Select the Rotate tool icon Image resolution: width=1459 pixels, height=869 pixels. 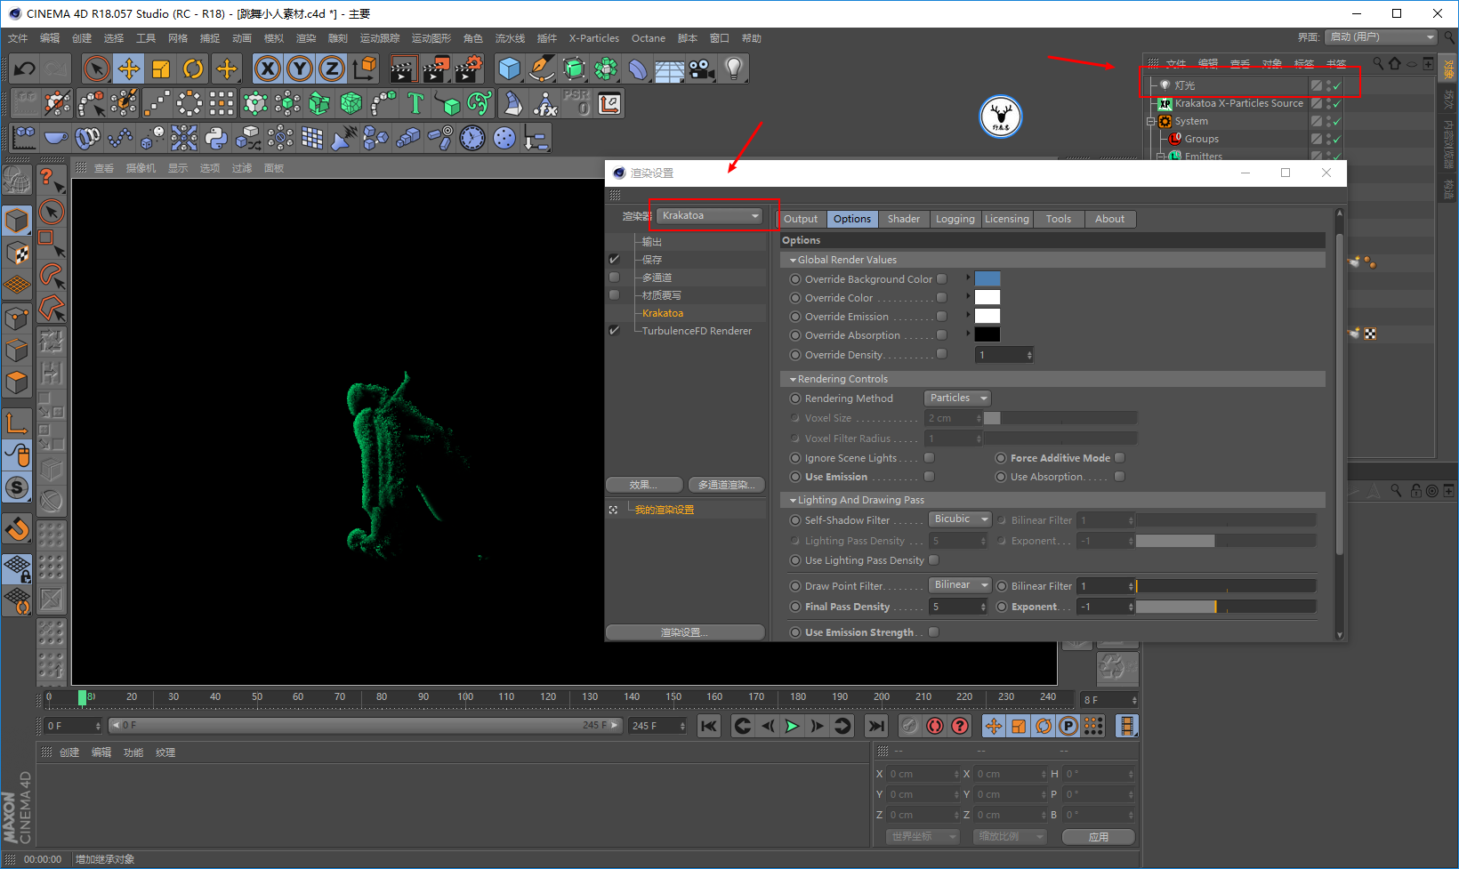point(193,68)
